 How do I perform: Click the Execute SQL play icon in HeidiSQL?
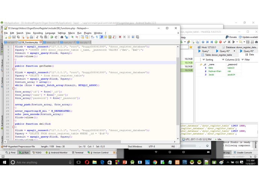(x=234, y=42)
